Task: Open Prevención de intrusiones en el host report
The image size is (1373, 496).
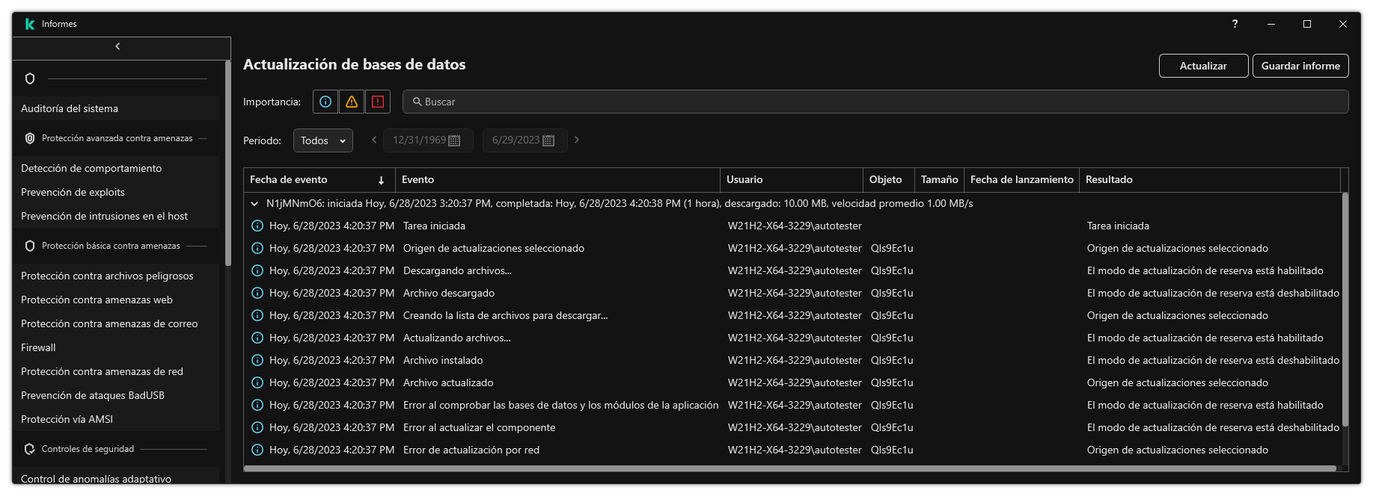Action: click(116, 216)
